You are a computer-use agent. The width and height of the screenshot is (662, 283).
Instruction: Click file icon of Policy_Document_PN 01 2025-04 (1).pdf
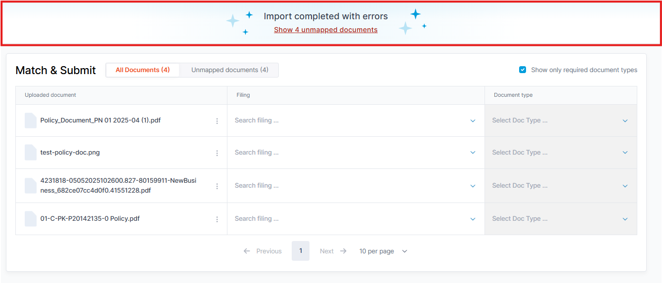(x=31, y=121)
